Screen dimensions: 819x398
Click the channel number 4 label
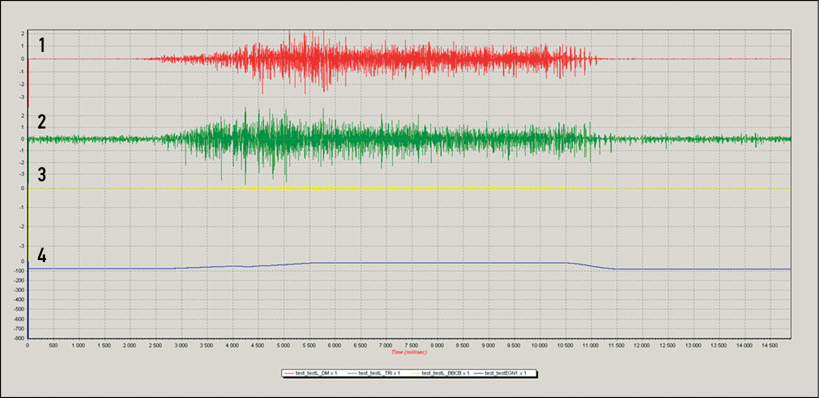42,256
